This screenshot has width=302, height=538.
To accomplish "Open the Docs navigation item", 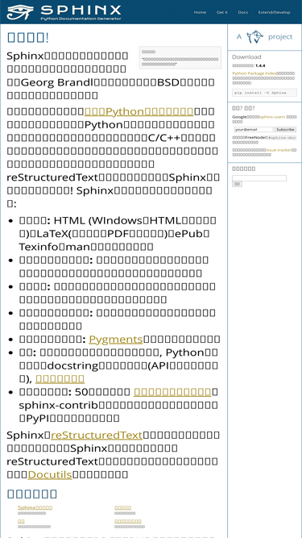I will (242, 12).
